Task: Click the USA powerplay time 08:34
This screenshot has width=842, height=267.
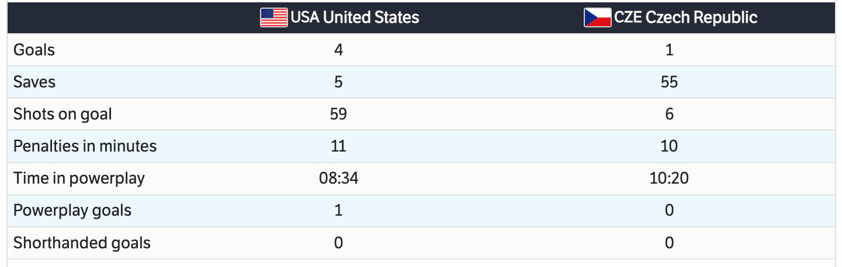Action: click(338, 178)
